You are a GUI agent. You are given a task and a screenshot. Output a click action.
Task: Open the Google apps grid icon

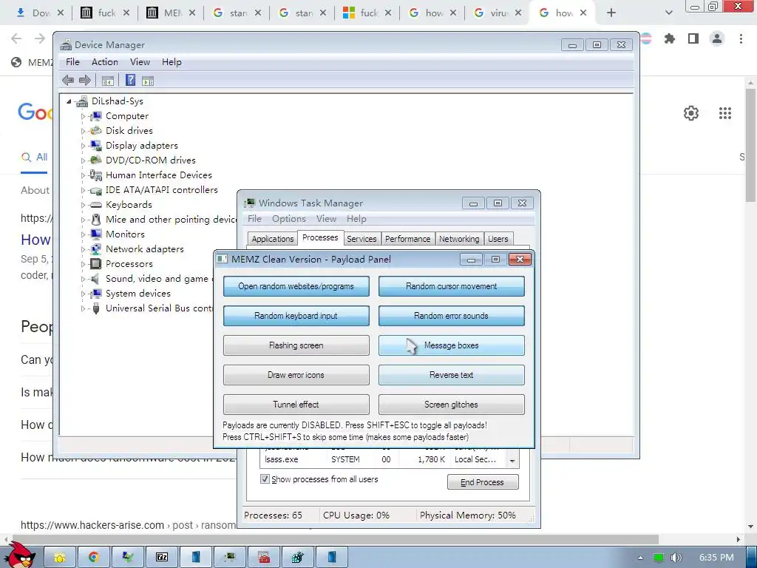coord(725,113)
